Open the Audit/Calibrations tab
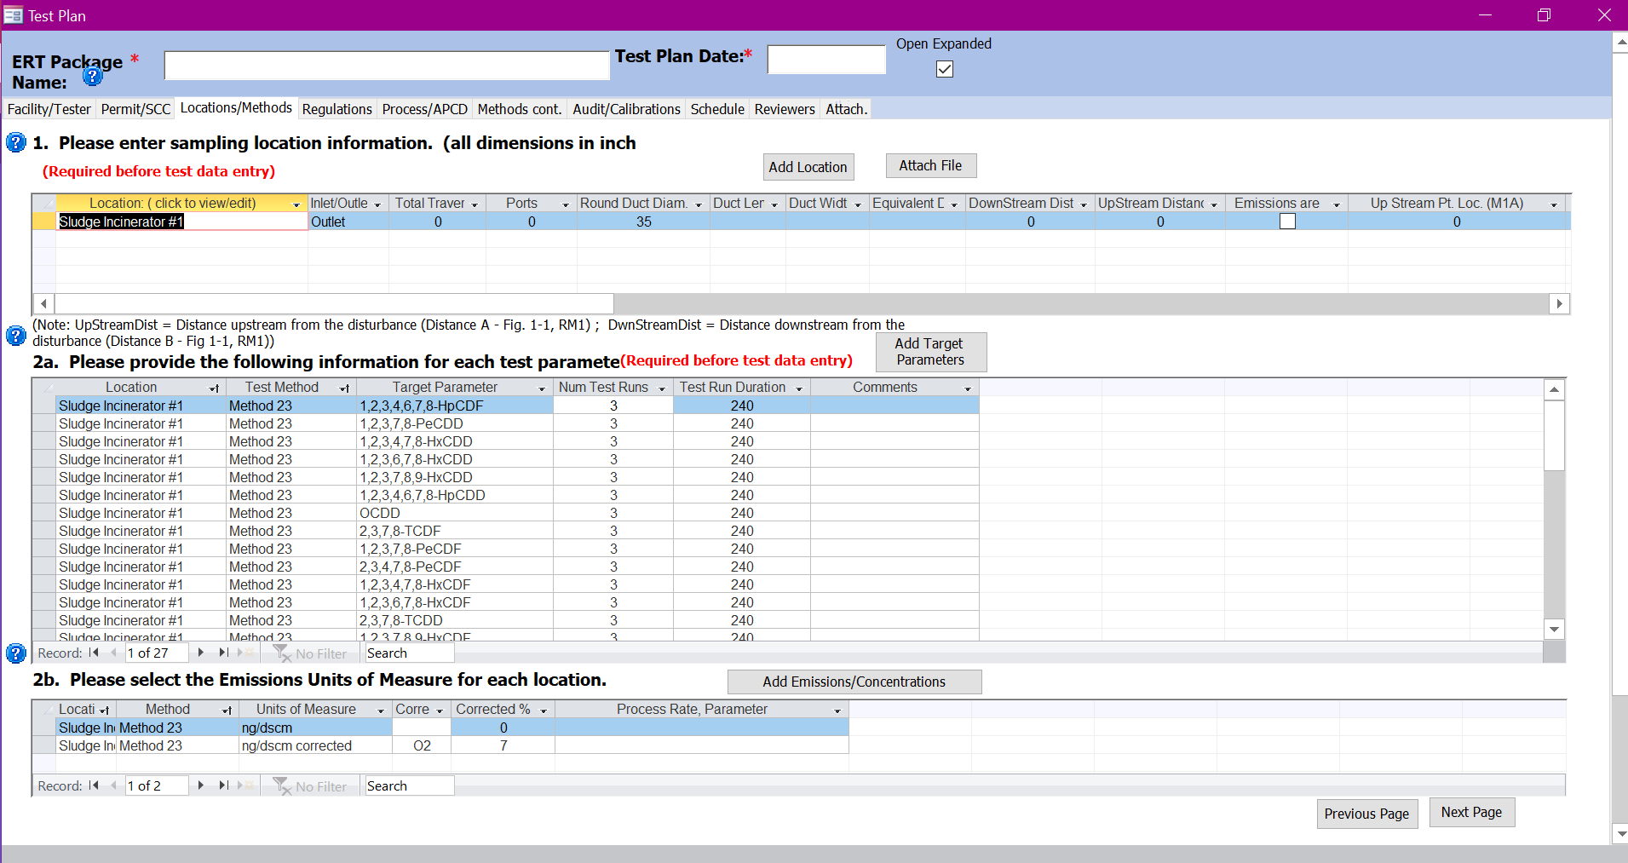This screenshot has width=1628, height=863. tap(626, 109)
